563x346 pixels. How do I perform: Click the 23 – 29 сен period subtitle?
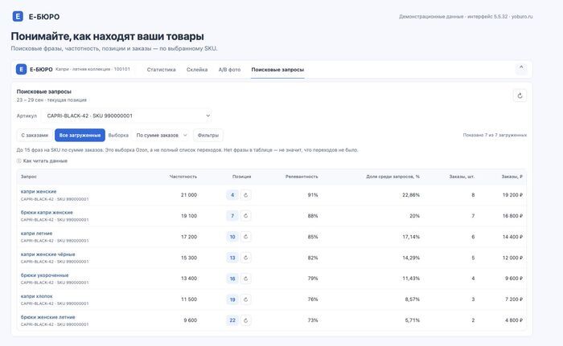(51, 100)
